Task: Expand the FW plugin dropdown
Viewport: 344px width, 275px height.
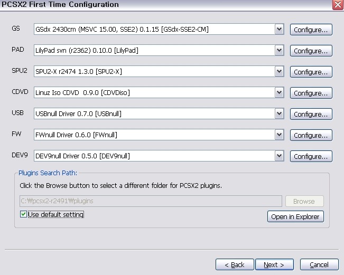Action: (280, 135)
